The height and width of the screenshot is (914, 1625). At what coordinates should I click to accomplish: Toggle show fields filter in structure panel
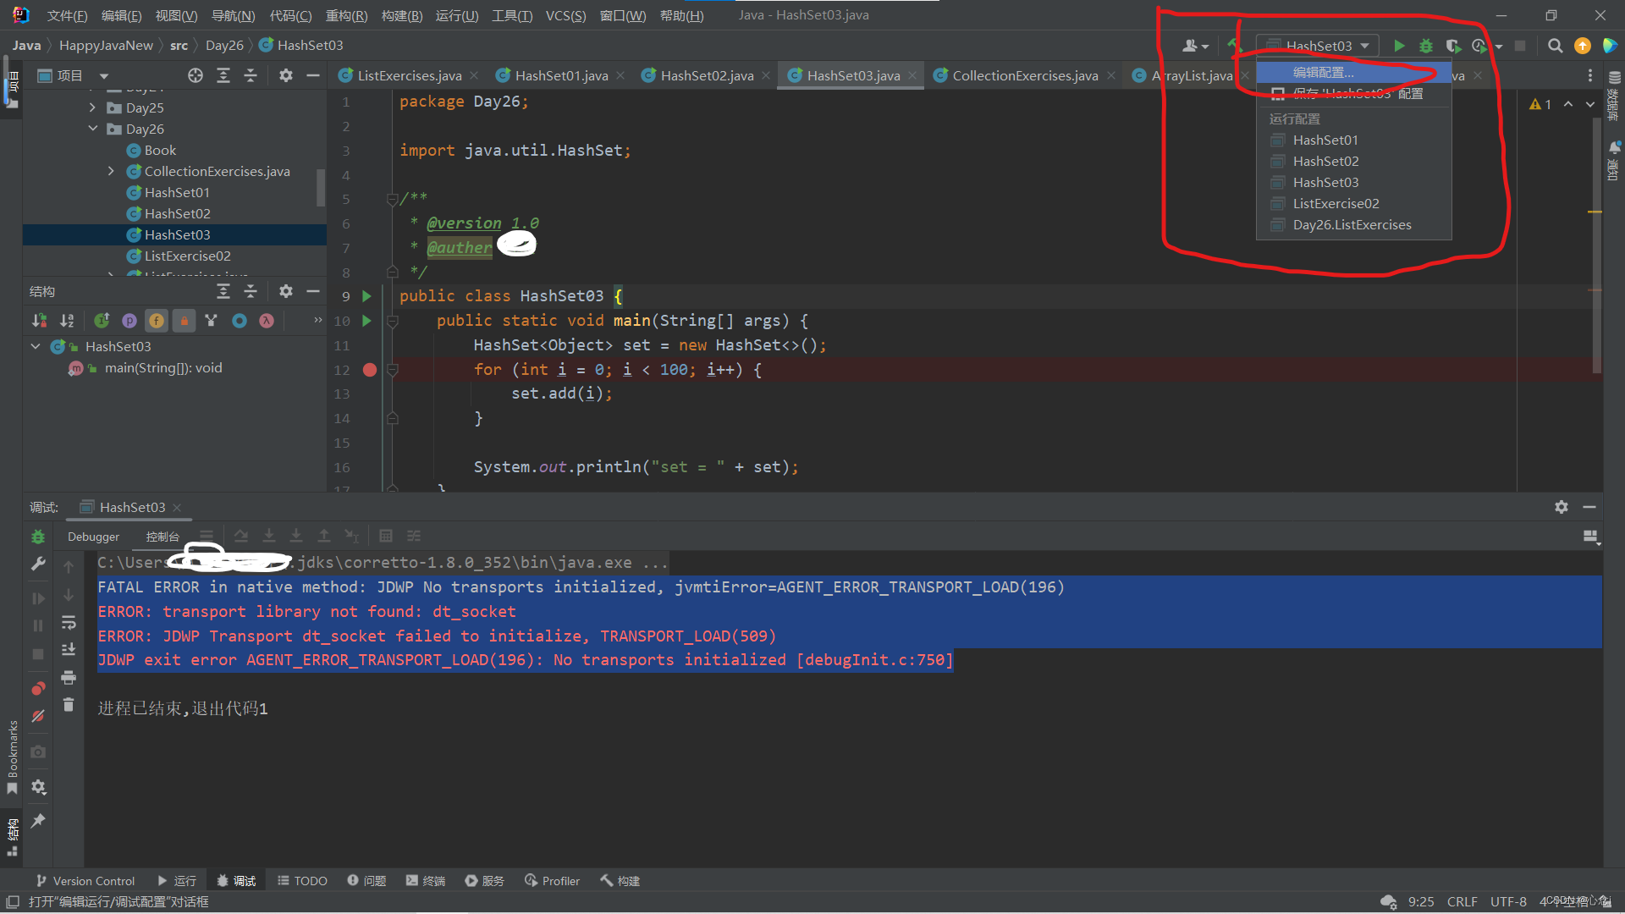(x=157, y=321)
